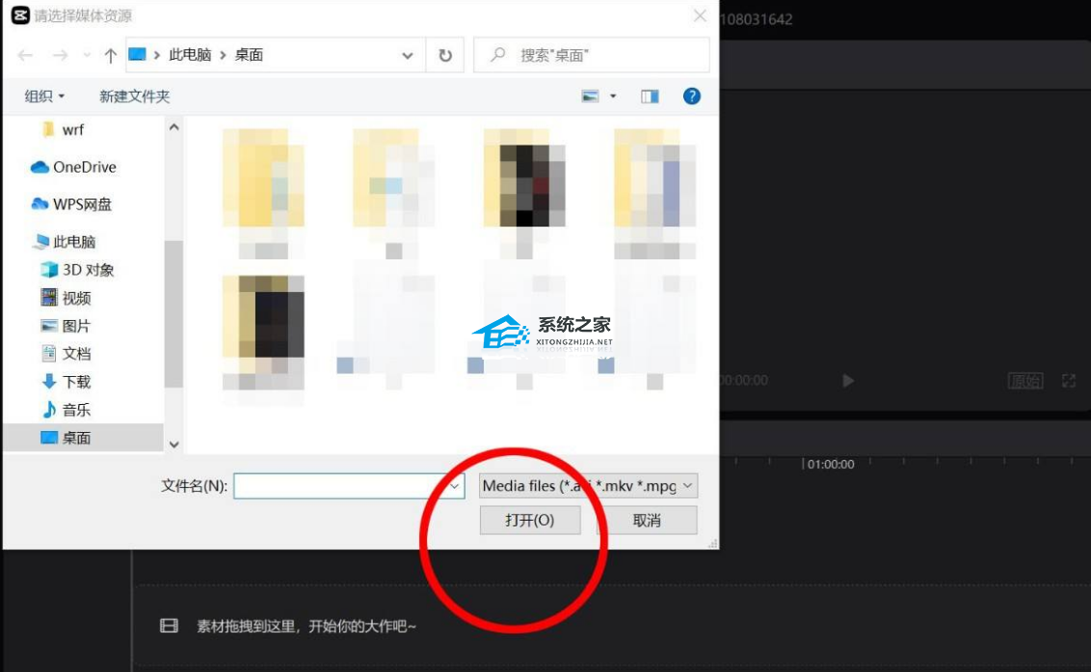1091x672 pixels.
Task: Select the wrf folder in the sidebar
Action: pos(64,129)
